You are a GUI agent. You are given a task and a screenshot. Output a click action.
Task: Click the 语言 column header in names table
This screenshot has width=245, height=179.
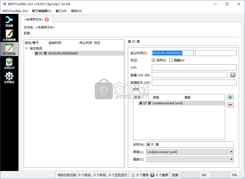[167, 97]
